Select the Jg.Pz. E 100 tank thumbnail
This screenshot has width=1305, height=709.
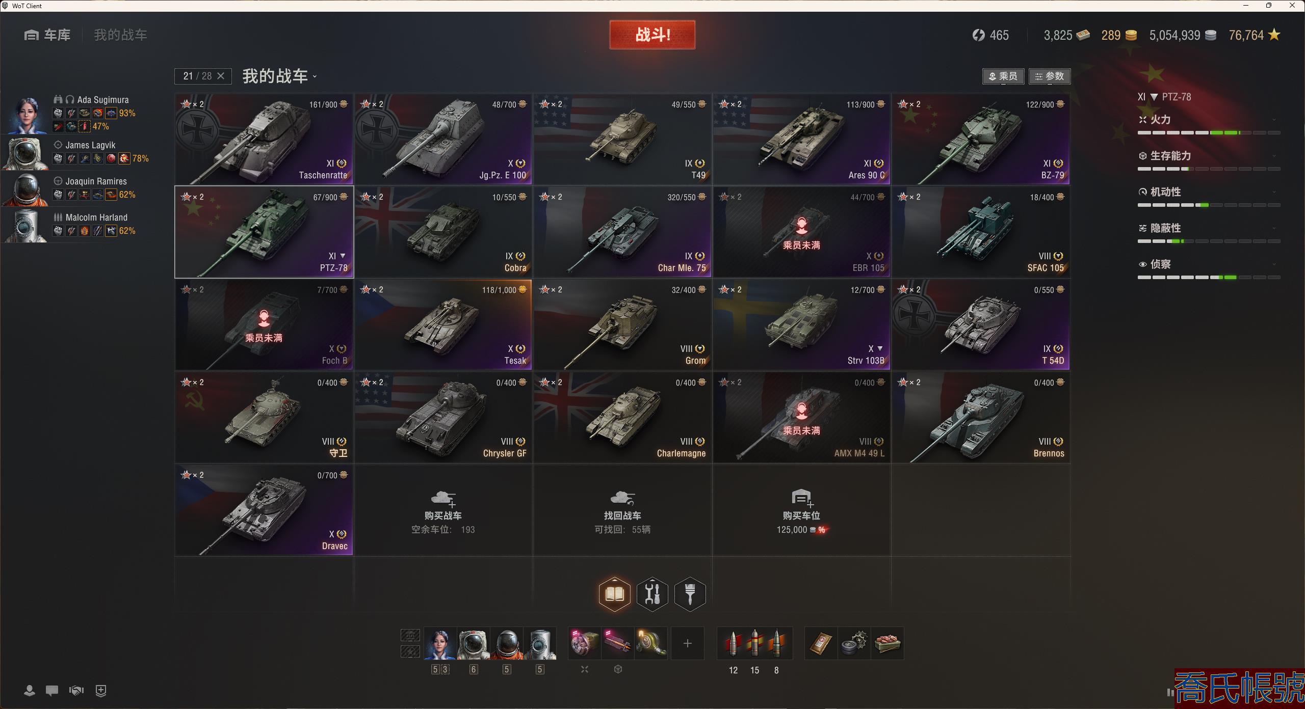pyautogui.click(x=443, y=139)
